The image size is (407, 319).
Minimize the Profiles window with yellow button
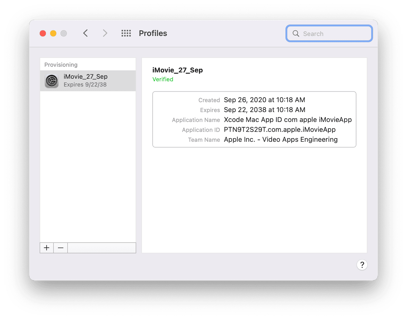click(53, 33)
